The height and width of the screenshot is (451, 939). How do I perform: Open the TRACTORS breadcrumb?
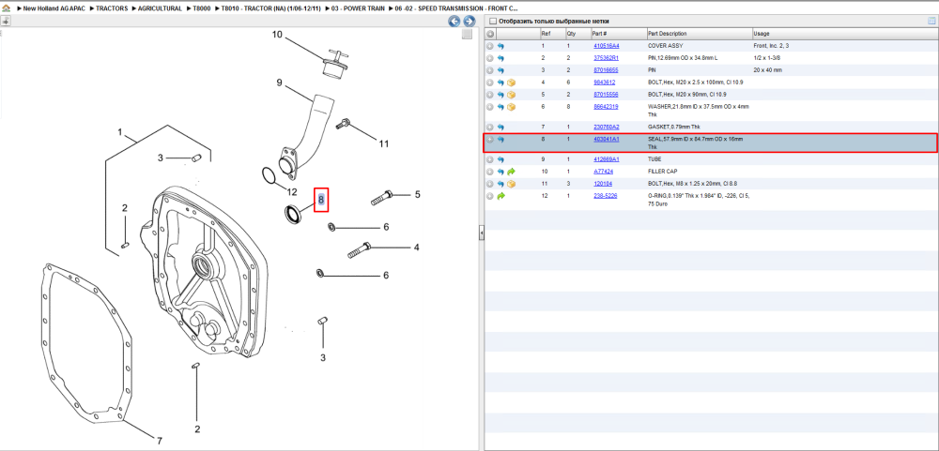(112, 9)
